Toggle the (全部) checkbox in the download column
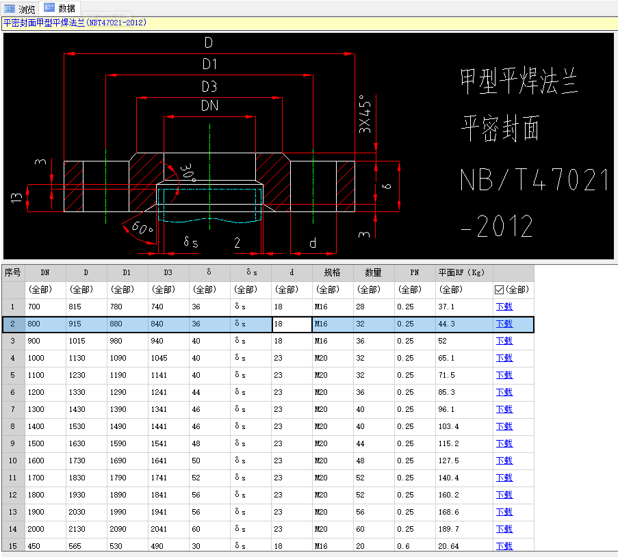Screen dimensions: 618x557 [x=499, y=289]
